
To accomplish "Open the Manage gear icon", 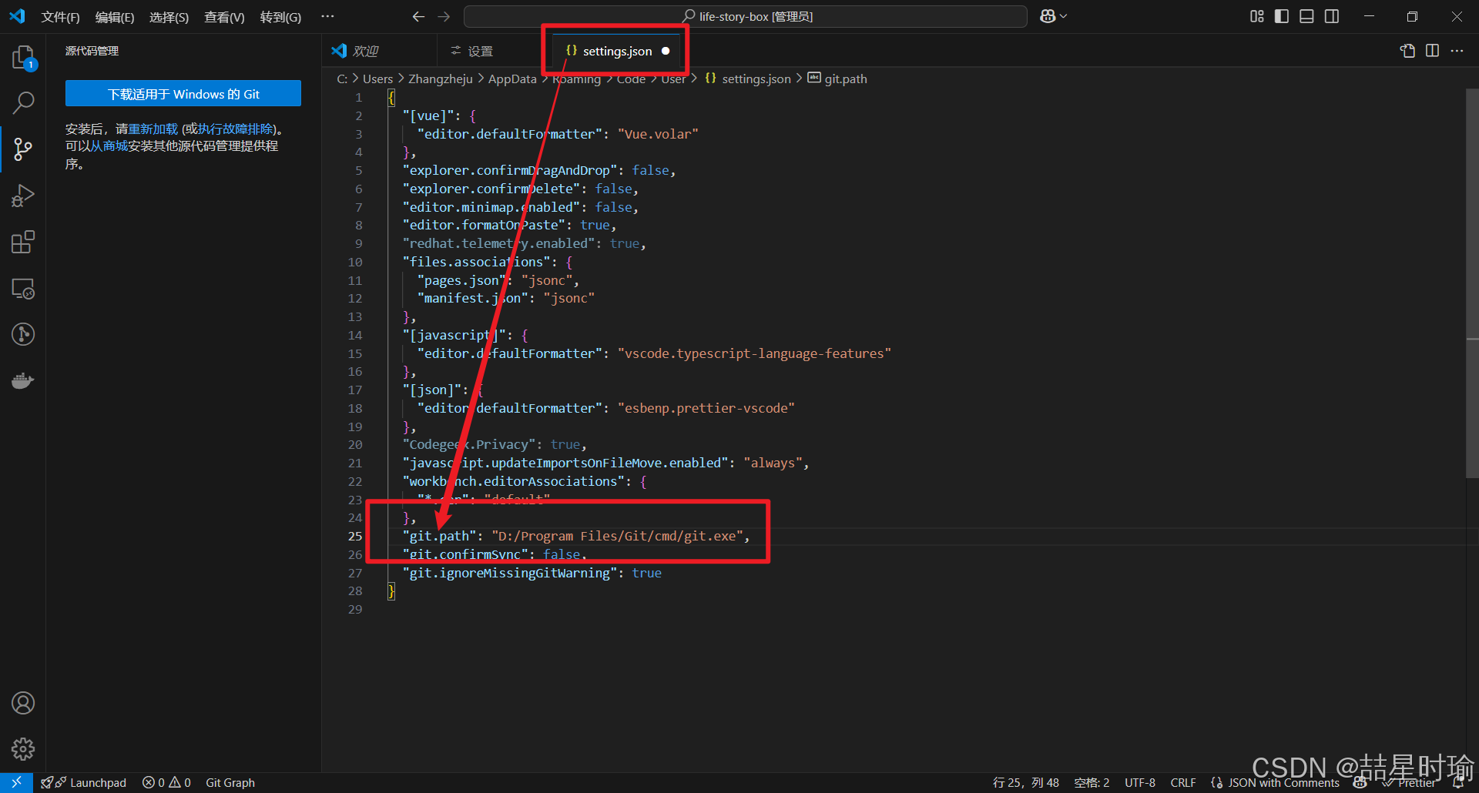I will point(23,748).
